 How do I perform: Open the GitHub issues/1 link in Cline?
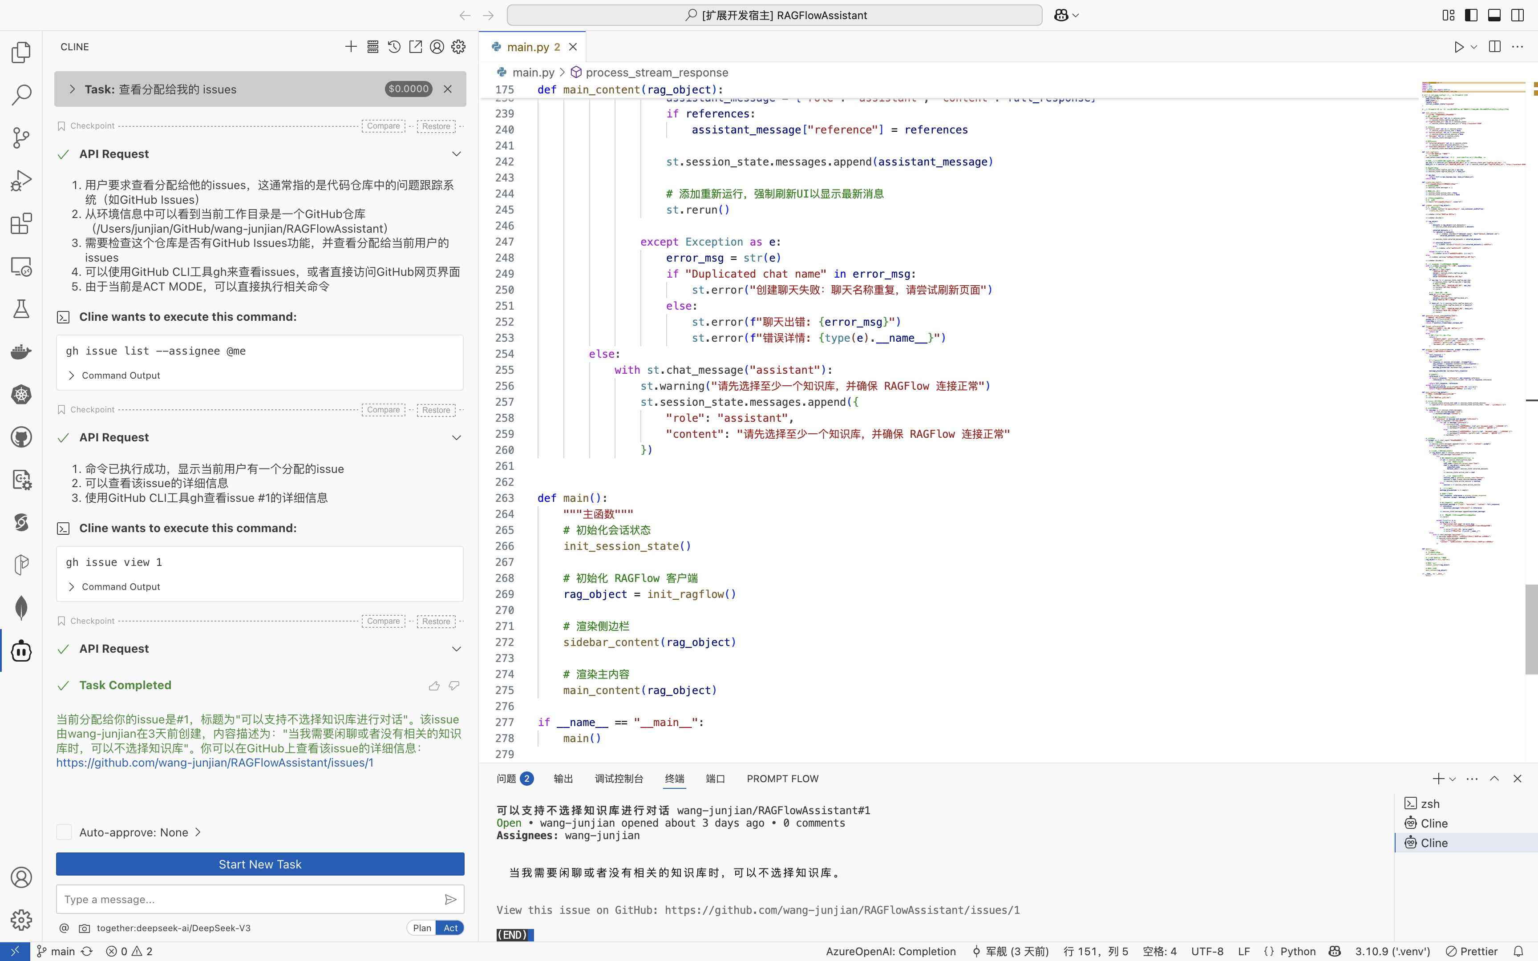(x=215, y=763)
